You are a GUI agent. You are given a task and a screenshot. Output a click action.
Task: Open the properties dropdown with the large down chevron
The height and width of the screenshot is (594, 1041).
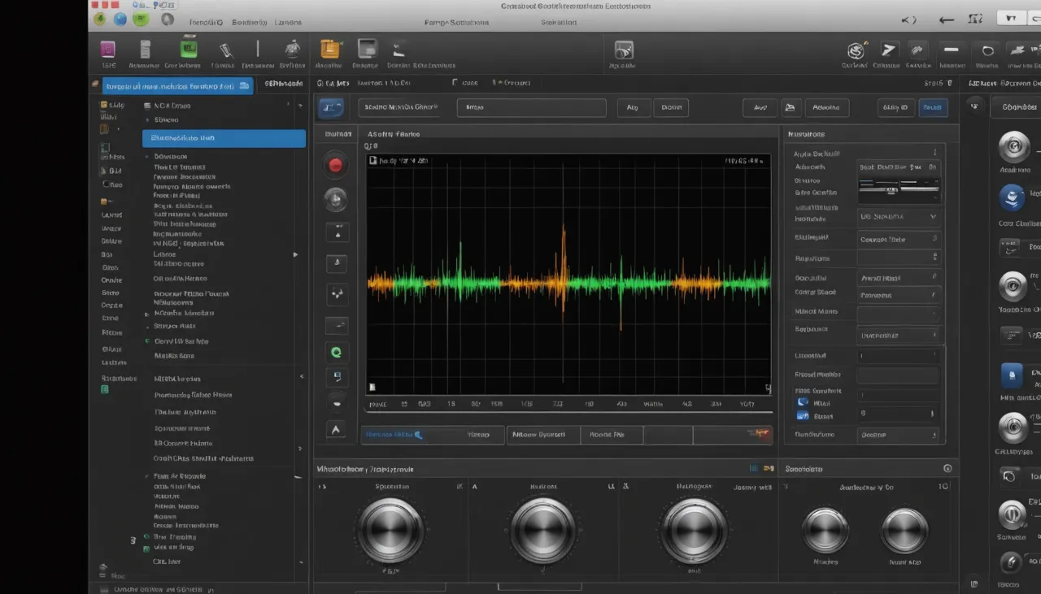(x=898, y=217)
